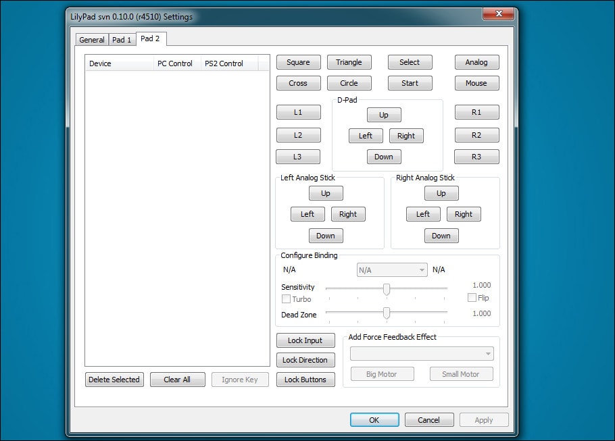Click the L3 binding button
The width and height of the screenshot is (615, 441).
pos(297,157)
